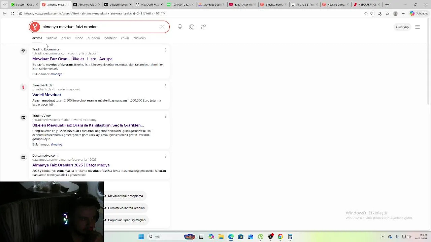
Task: Open options menu for Trading Economics result
Action: (165, 50)
